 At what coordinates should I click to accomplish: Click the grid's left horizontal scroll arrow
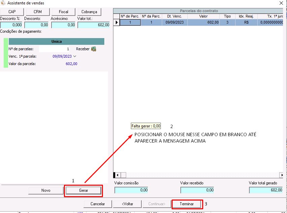118,175
